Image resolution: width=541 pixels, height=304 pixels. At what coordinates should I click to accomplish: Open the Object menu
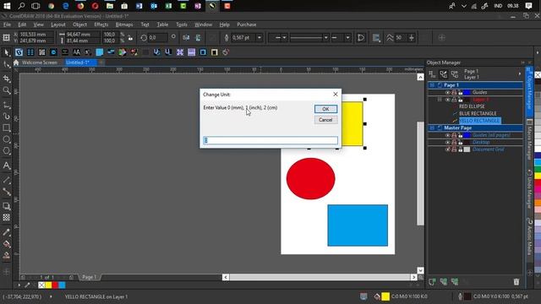(79, 24)
